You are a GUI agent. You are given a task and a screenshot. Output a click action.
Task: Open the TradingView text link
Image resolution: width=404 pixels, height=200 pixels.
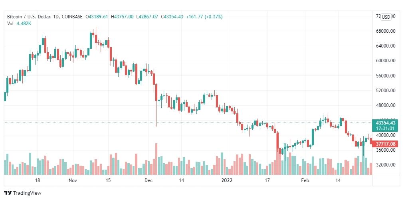point(27,193)
